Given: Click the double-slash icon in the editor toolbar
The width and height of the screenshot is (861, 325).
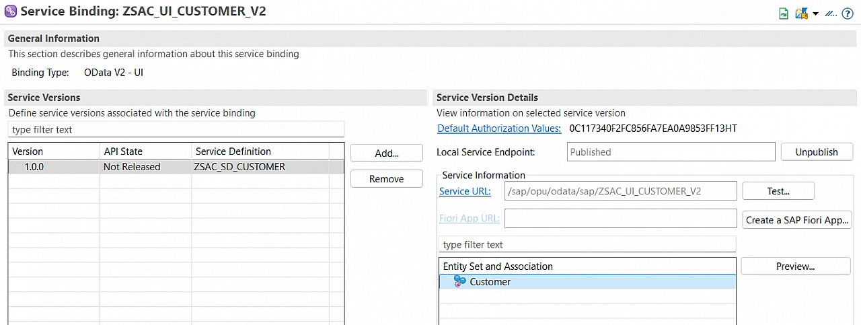Looking at the screenshot, I should click(831, 13).
